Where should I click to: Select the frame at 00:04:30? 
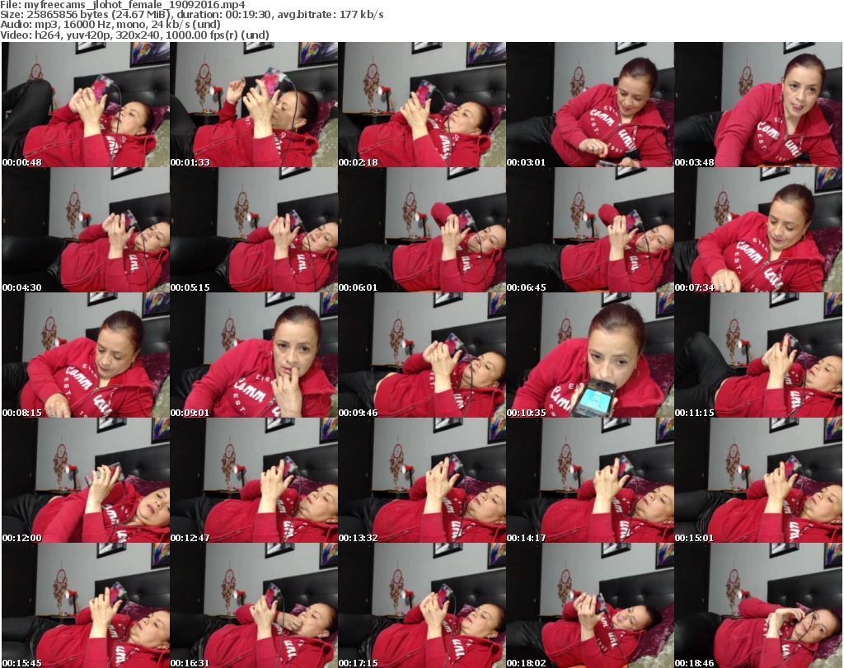(86, 230)
